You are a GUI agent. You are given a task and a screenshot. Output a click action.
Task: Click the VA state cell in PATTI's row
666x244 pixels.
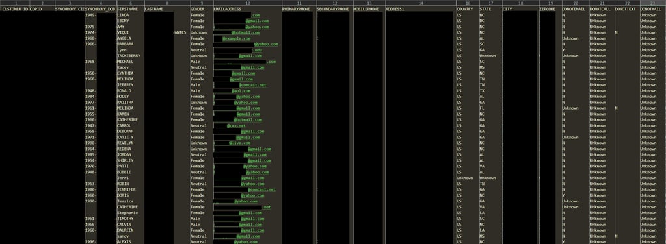pos(482,167)
